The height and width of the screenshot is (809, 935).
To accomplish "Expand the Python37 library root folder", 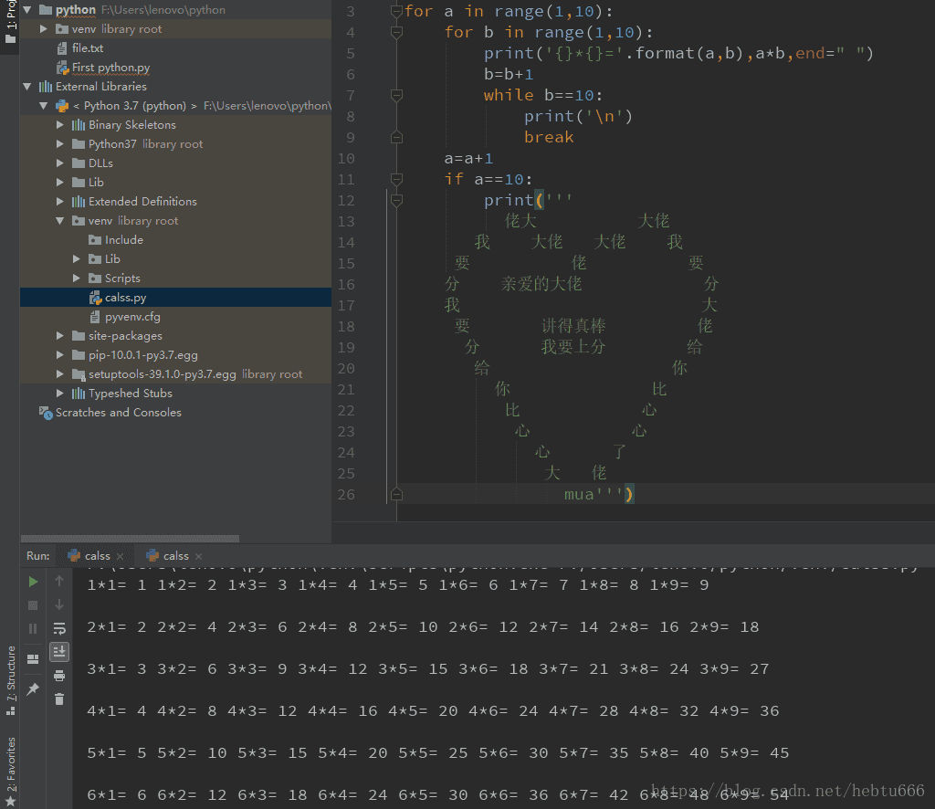I will tap(59, 143).
